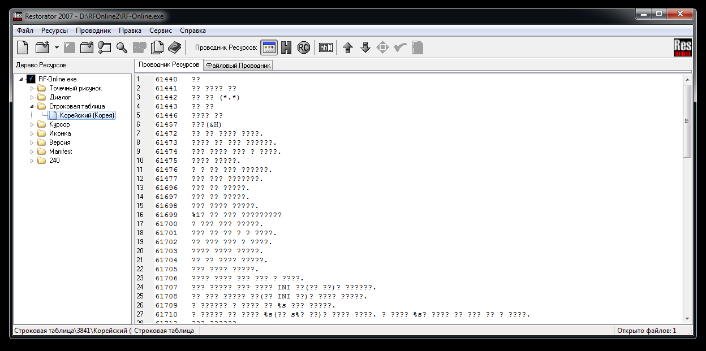Click the Restorator title bar icon

(18, 16)
